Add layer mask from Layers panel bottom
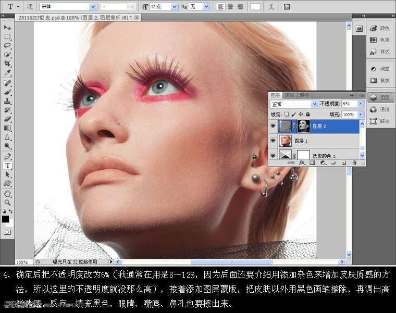 tap(313, 163)
